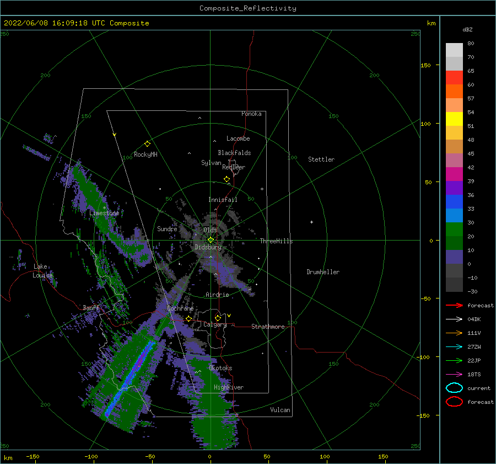Screen dimensions: 496x464
Task: Click the 'Blackfalds' city label
Action: click(x=234, y=153)
